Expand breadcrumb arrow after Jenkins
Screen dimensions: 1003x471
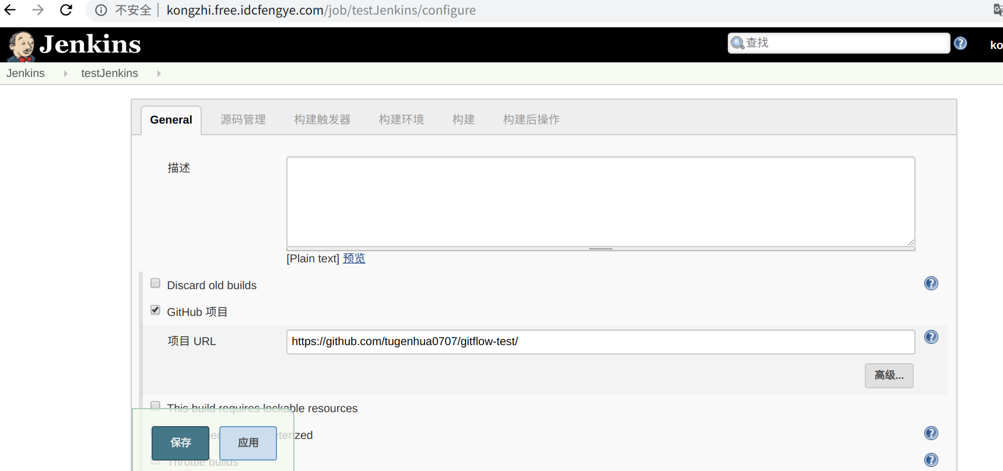(x=65, y=73)
